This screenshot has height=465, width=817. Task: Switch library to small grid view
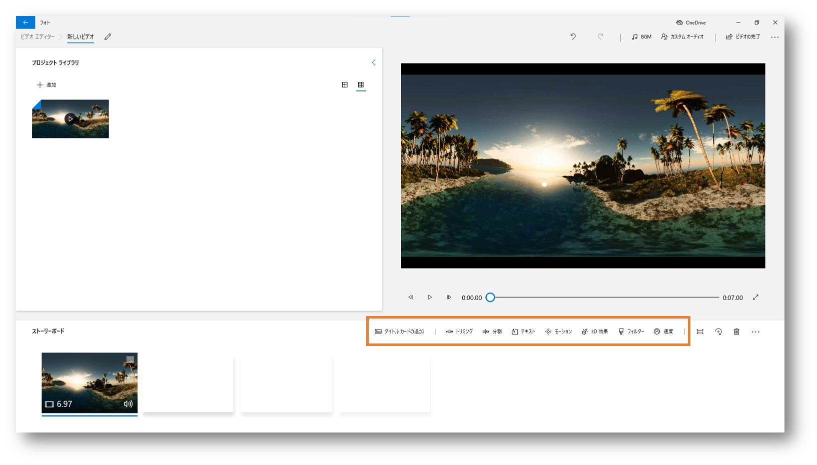pyautogui.click(x=361, y=85)
